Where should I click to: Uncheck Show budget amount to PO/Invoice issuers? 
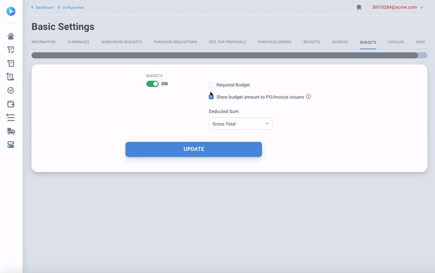211,97
